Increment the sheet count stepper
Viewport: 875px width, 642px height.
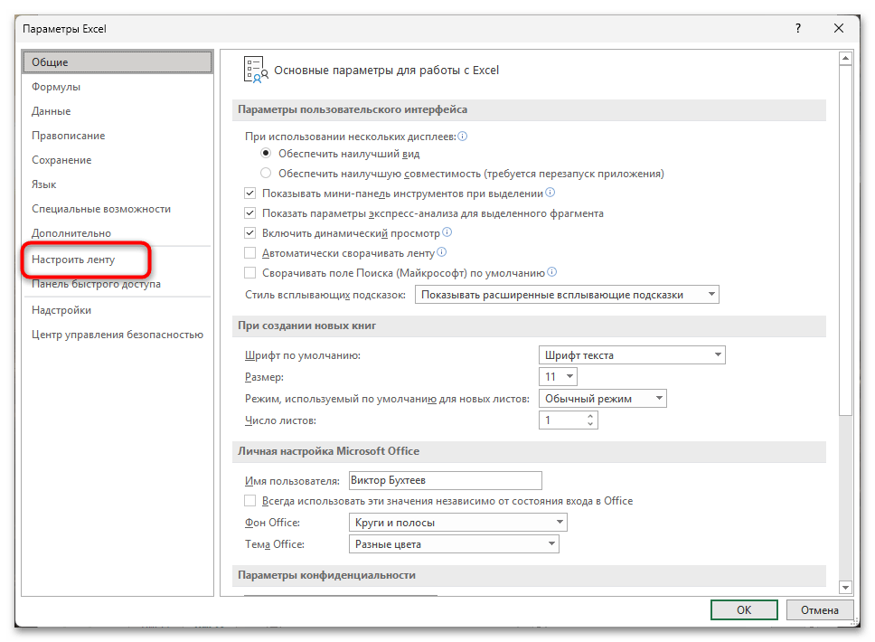(588, 415)
